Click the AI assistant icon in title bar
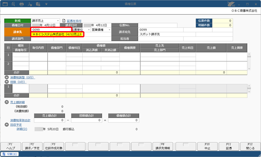This screenshot has width=261, height=157. [x=231, y=4]
